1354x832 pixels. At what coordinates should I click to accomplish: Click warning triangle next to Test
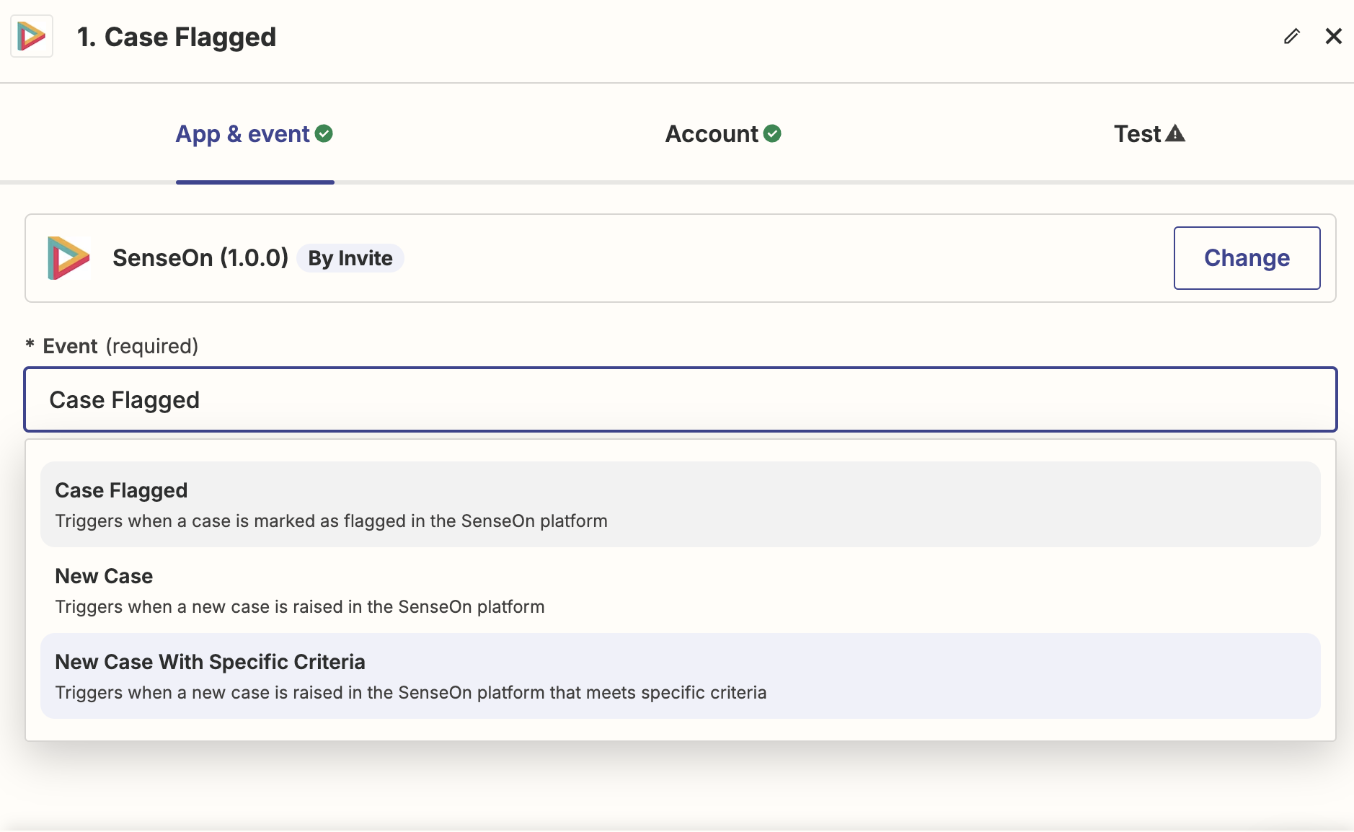tap(1175, 133)
